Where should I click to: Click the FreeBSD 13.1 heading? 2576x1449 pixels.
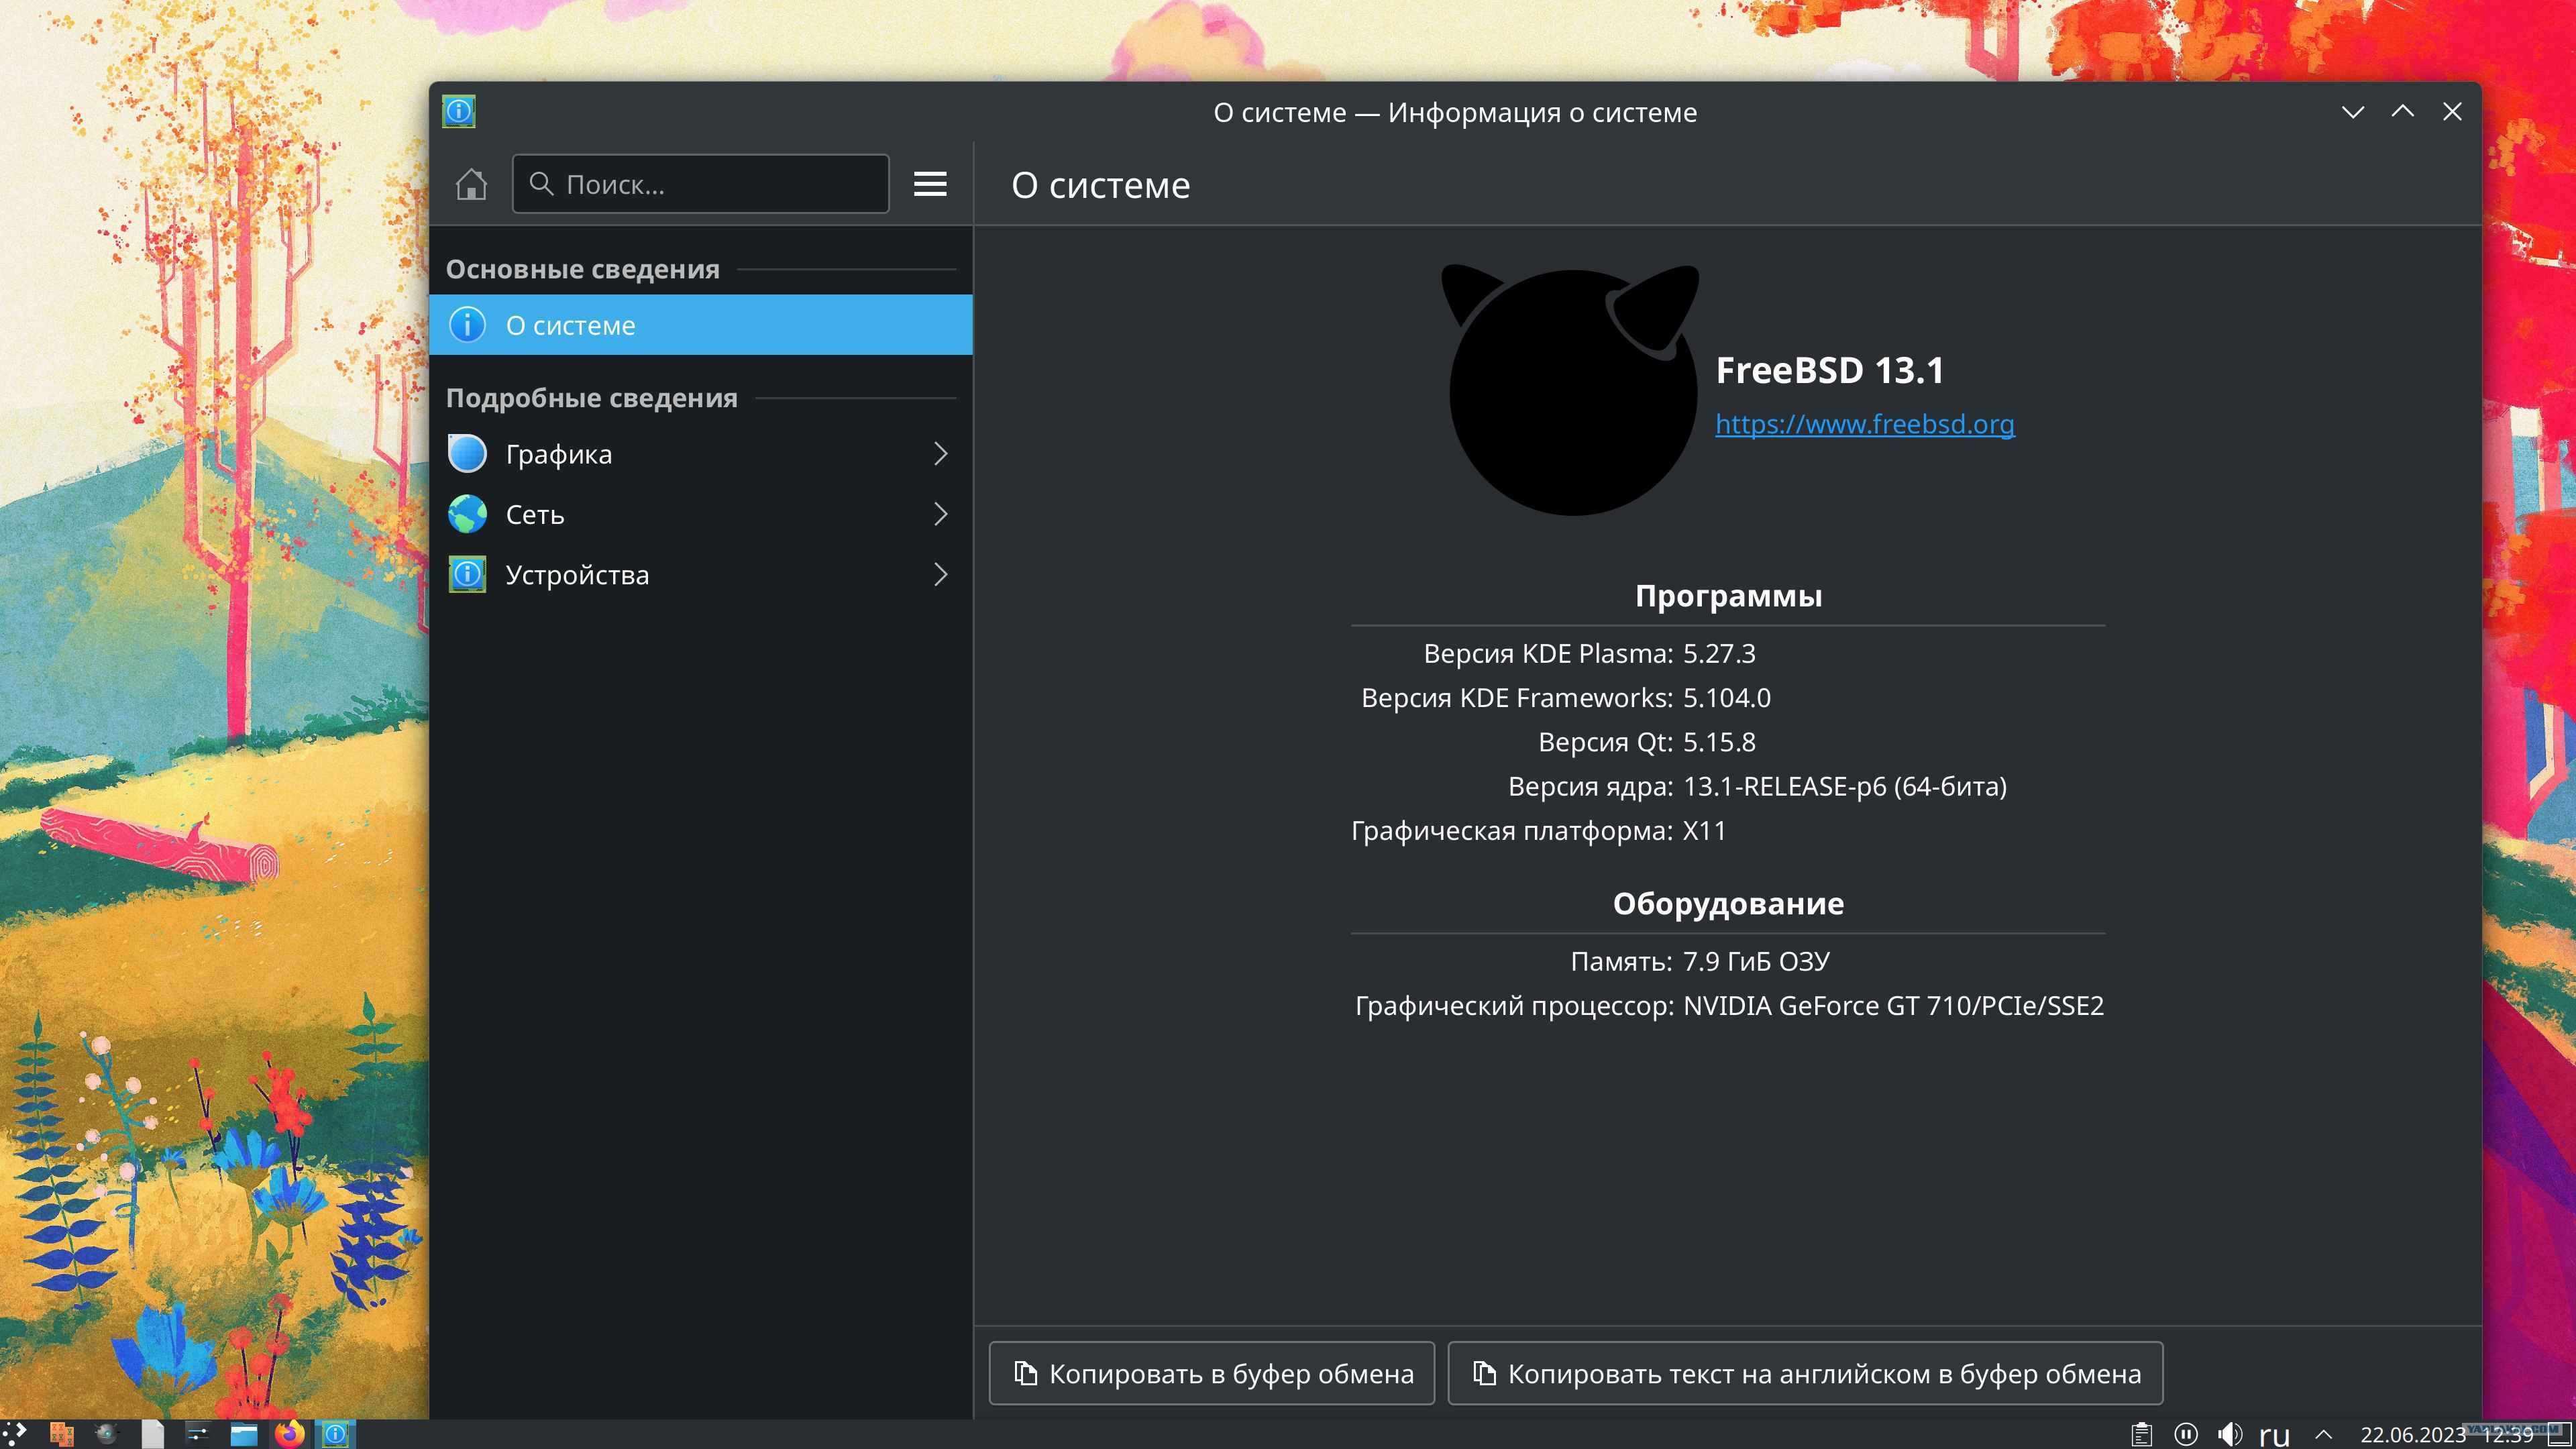1830,370
